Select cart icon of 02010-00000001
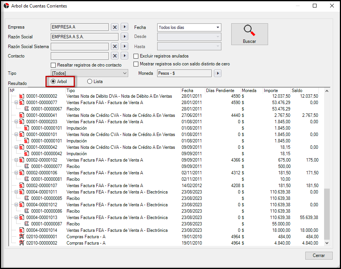Screen dimensions: 341x269 (x=21, y=237)
